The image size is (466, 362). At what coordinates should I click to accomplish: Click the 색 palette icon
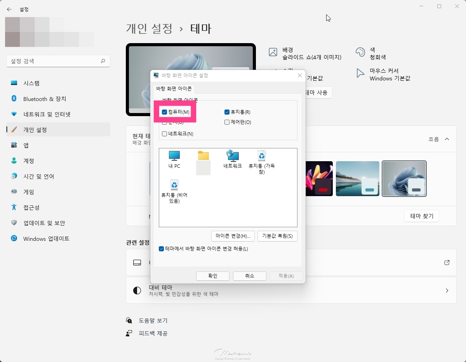(x=360, y=52)
